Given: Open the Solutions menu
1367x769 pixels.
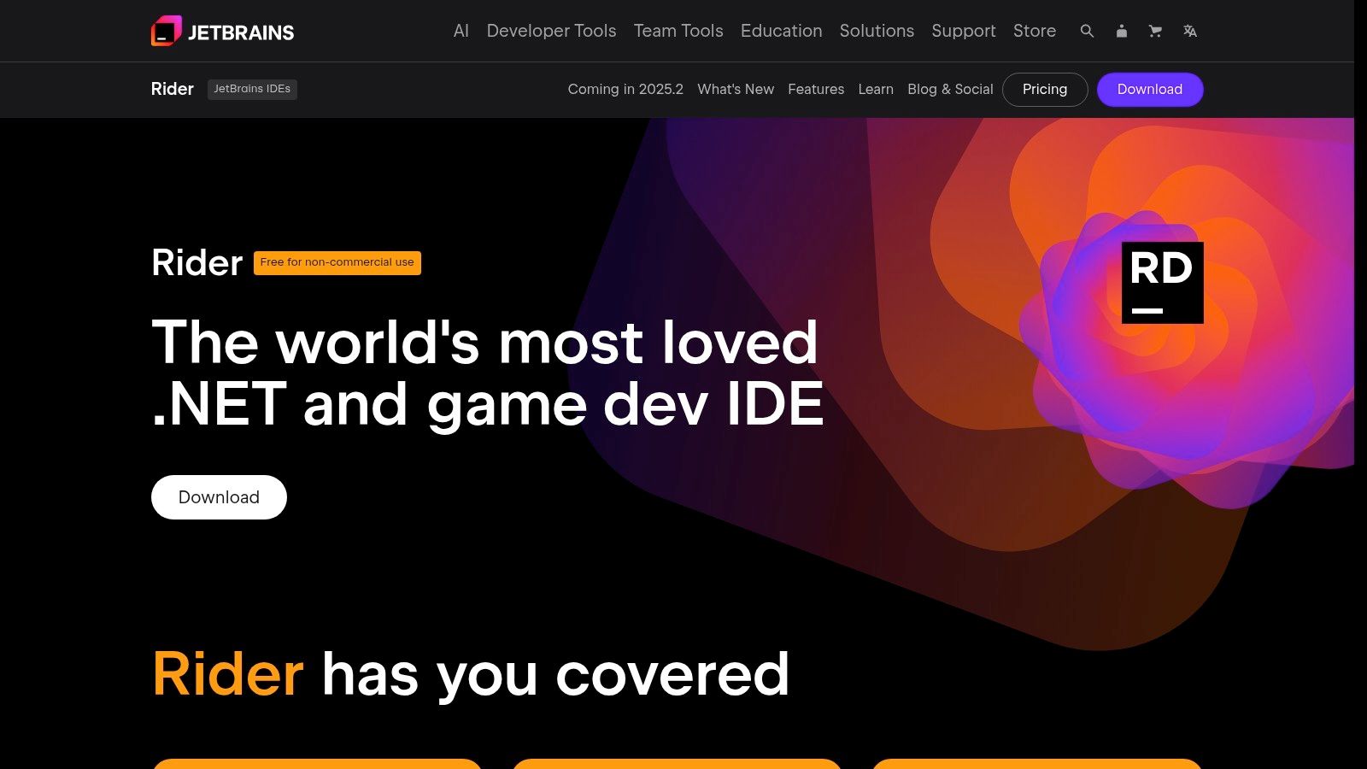Looking at the screenshot, I should coord(877,31).
